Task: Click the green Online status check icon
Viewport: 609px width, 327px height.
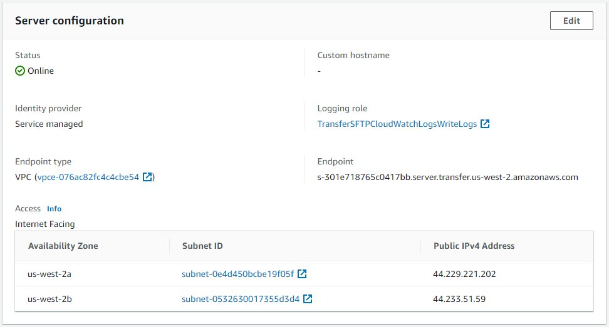Action: 20,71
